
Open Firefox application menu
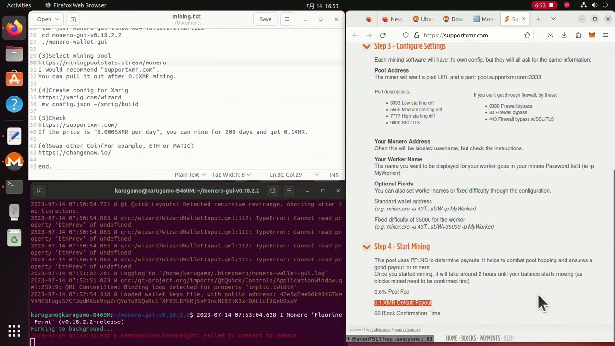point(606,35)
